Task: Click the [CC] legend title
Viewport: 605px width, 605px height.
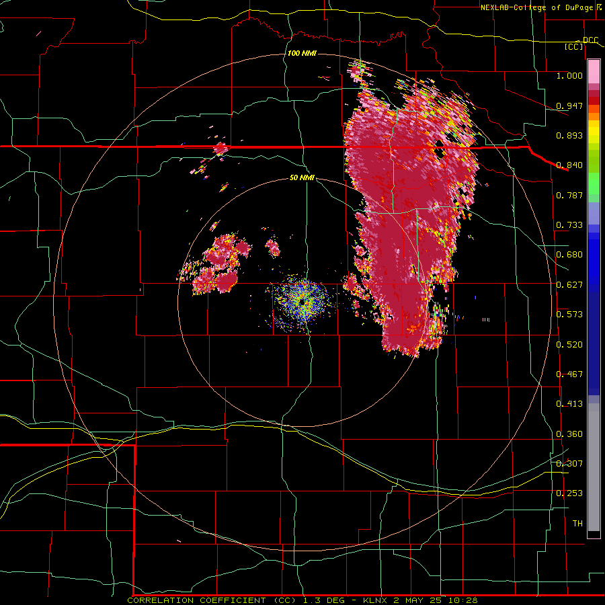Action: click(x=574, y=46)
